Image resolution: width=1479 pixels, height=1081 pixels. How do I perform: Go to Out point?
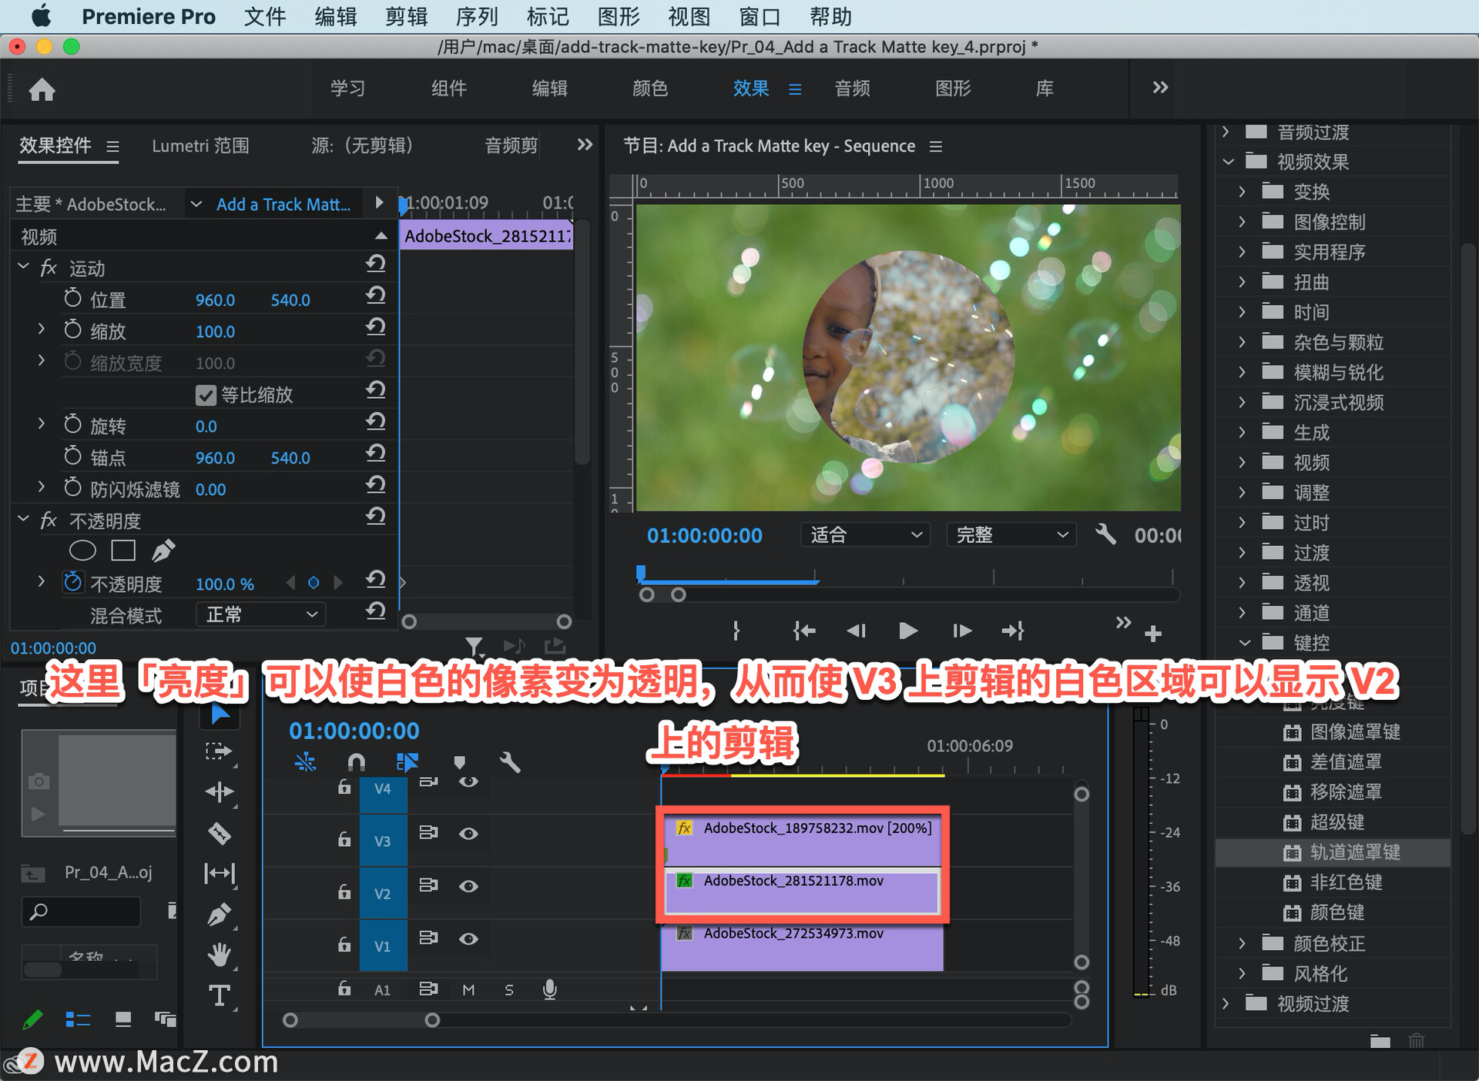click(x=1013, y=631)
